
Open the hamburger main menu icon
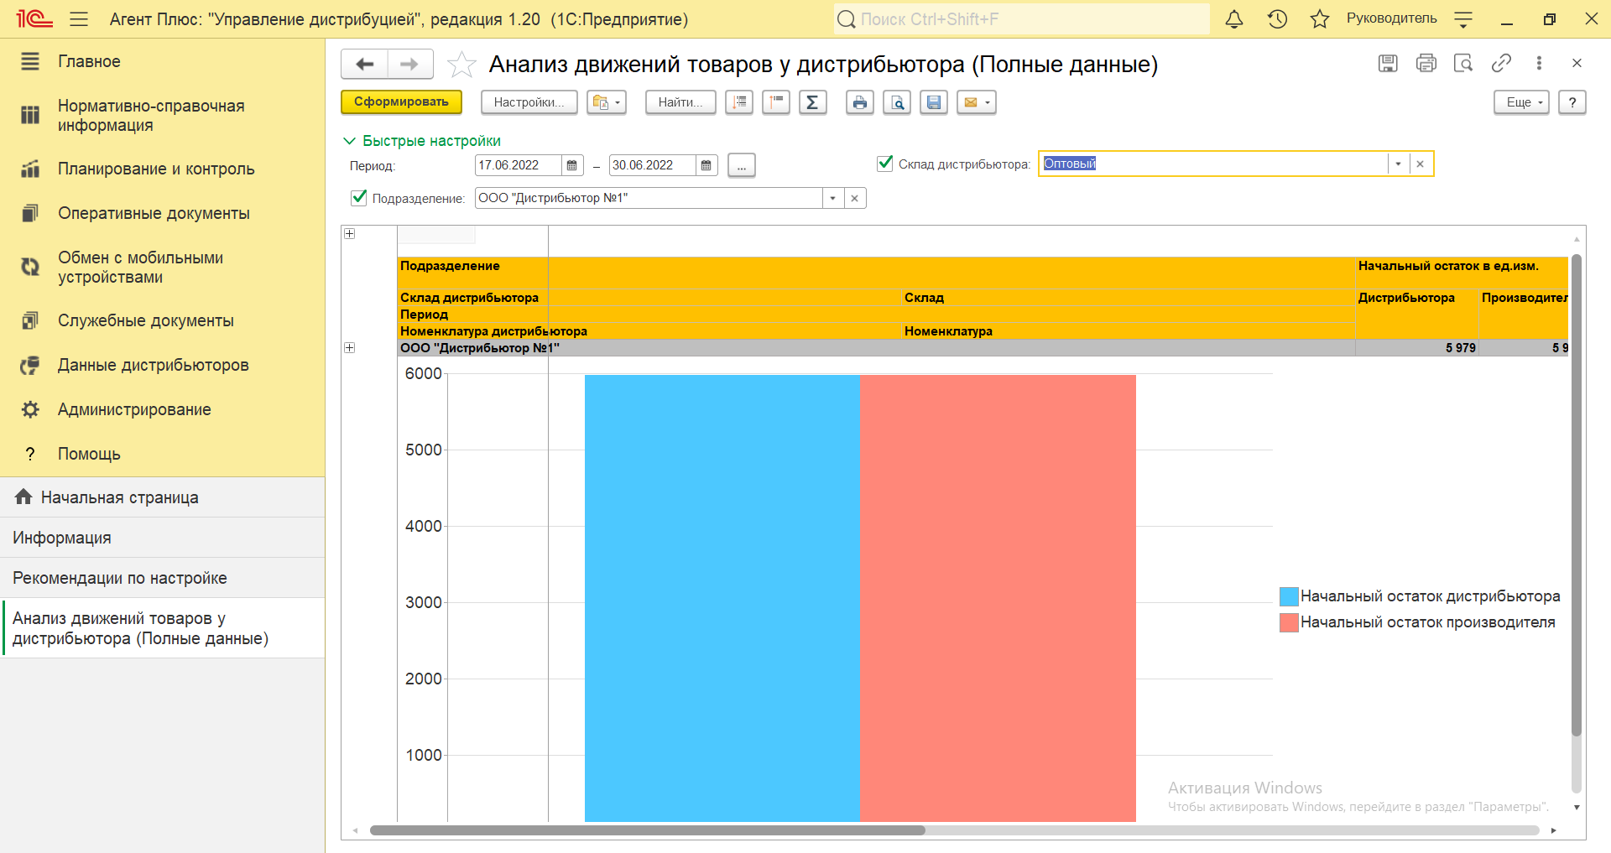(x=79, y=19)
